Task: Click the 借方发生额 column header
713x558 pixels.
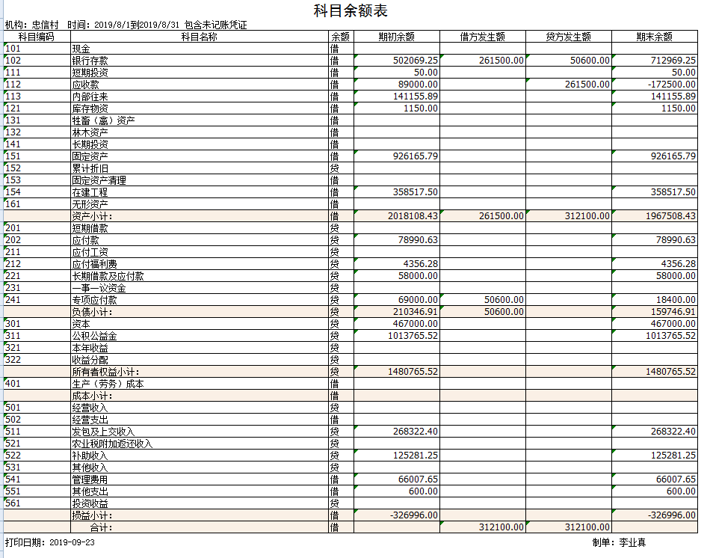Action: [483, 37]
